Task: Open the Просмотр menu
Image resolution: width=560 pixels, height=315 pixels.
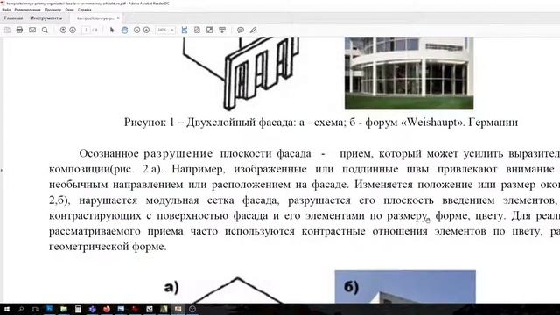Action: tap(52, 10)
